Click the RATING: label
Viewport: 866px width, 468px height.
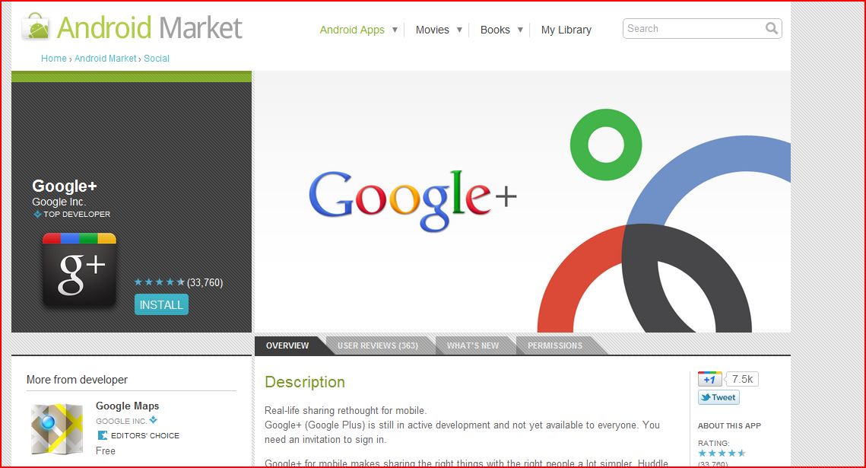coord(714,443)
